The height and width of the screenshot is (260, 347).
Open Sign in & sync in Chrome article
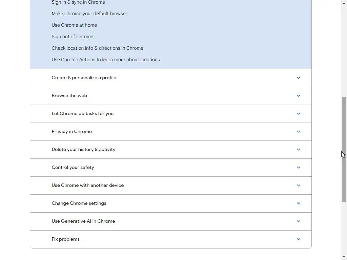[78, 2]
